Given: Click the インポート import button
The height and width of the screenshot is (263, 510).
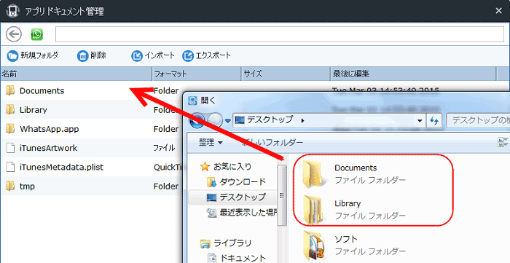Looking at the screenshot, I should (x=153, y=55).
